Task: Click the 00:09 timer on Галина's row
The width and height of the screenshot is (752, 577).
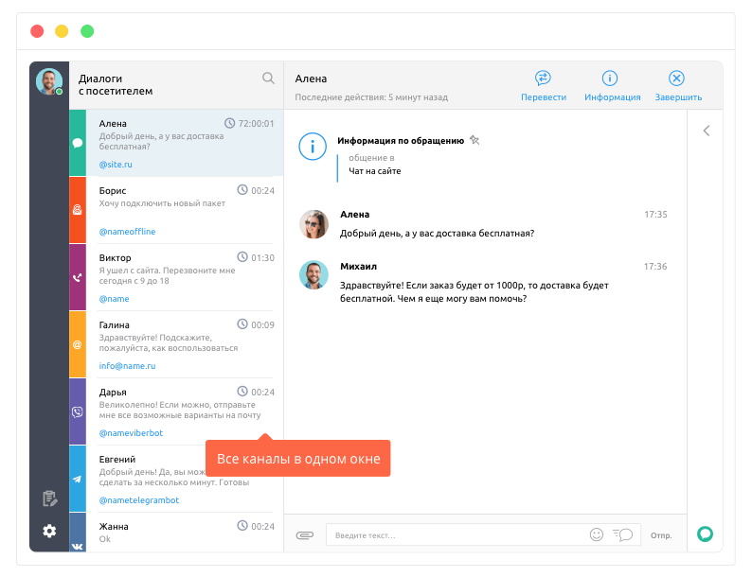Action: 262,324
